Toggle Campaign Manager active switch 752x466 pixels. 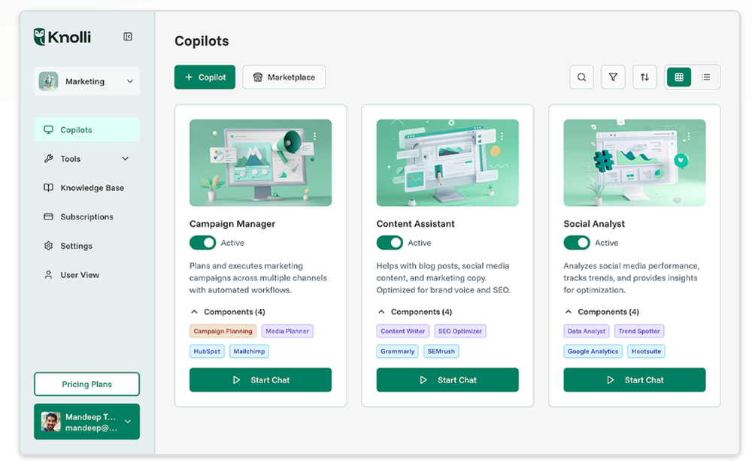click(x=202, y=243)
